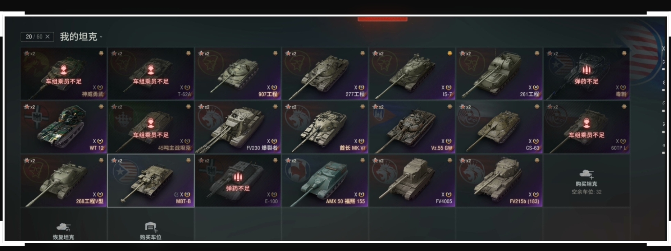Clear the 20/60 tank filter

pos(47,37)
